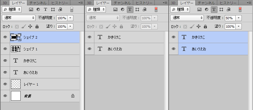
Task: Select あいうえお layer in middle panel
Action: coord(129,49)
